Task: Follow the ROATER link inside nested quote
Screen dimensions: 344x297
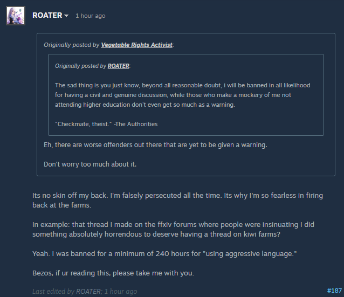Action: click(119, 66)
